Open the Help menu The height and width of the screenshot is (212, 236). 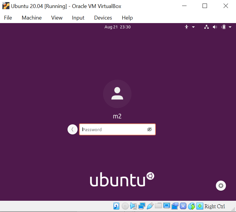pyautogui.click(x=127, y=18)
